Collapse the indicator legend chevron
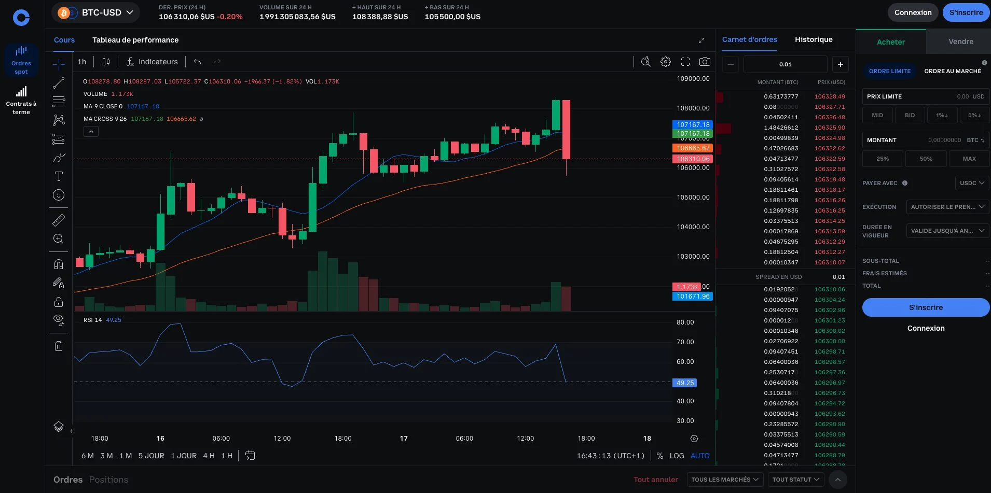This screenshot has width=991, height=493. click(91, 132)
